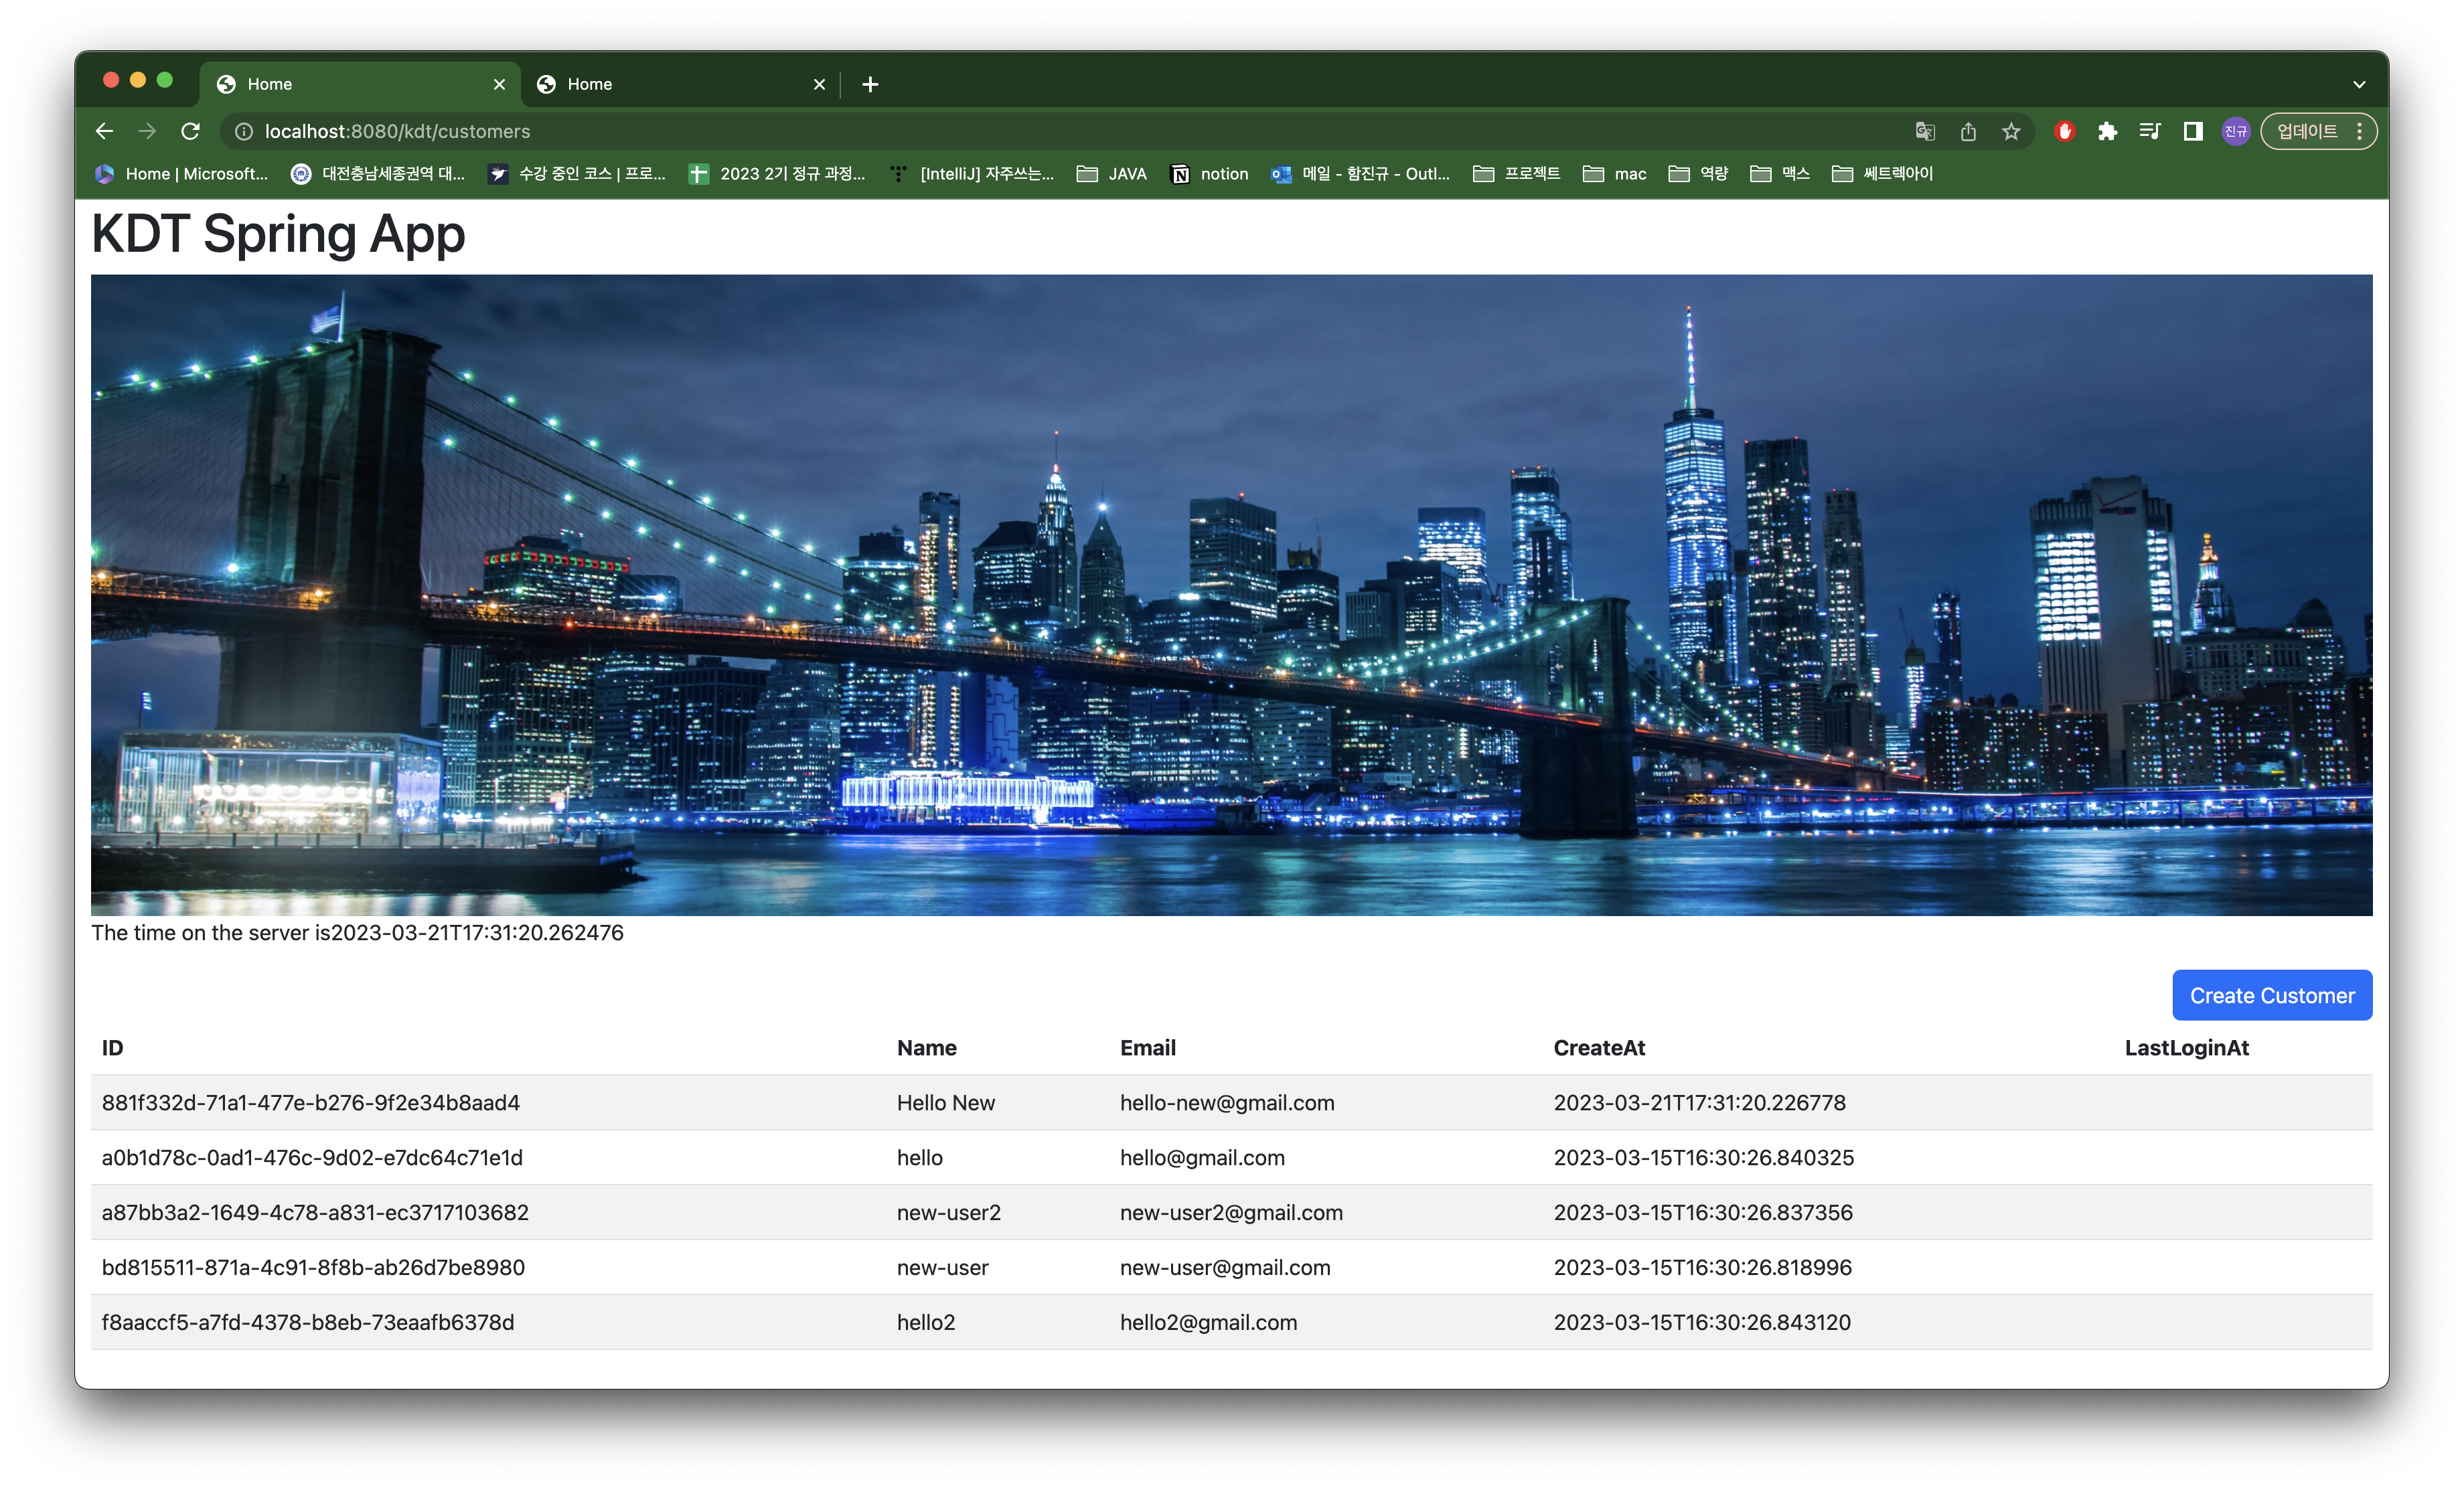Click the share page icon
This screenshot has height=1488, width=2464.
(x=1968, y=131)
